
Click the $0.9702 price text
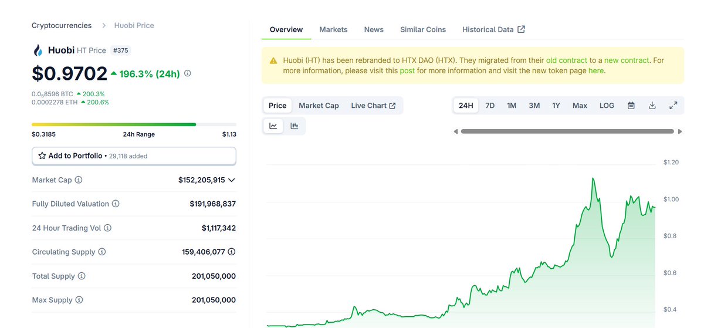point(69,73)
